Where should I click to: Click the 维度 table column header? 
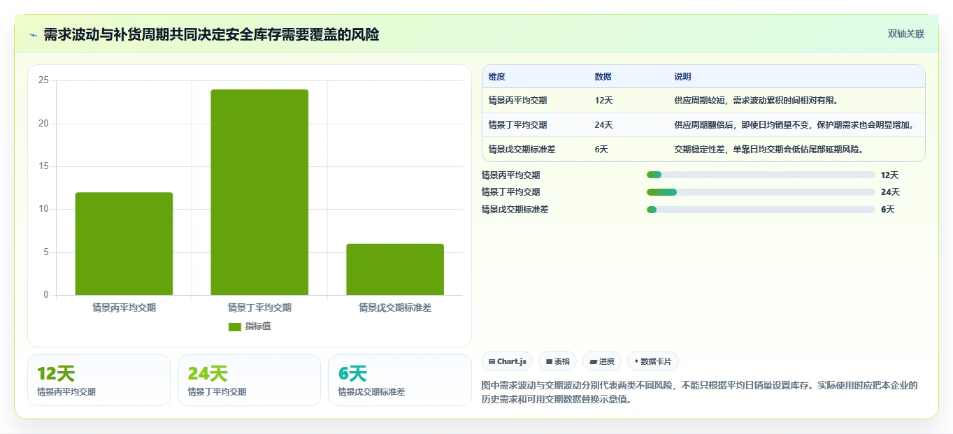coord(497,77)
